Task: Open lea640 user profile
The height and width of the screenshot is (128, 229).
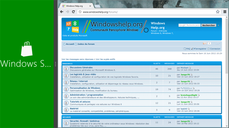Action: [x=184, y=109]
